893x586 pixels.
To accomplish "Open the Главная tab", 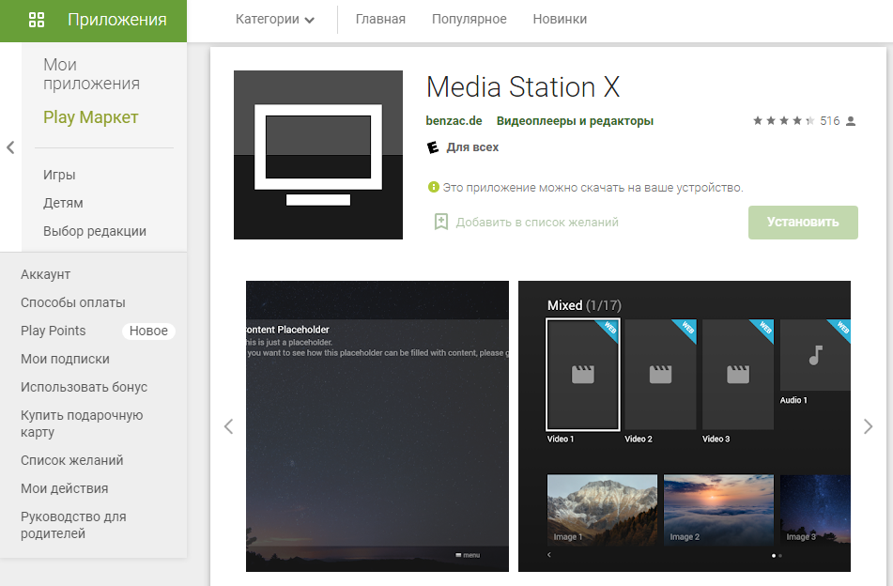I will (x=380, y=20).
